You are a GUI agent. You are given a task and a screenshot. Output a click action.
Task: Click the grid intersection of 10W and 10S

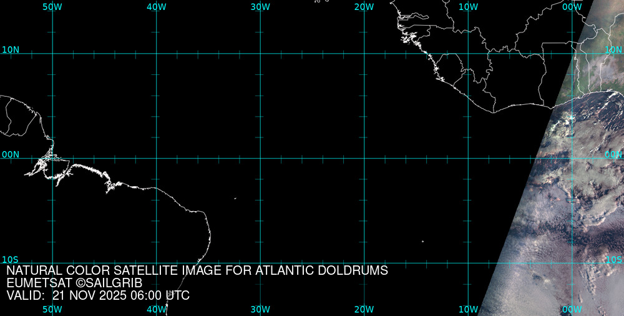coord(468,263)
